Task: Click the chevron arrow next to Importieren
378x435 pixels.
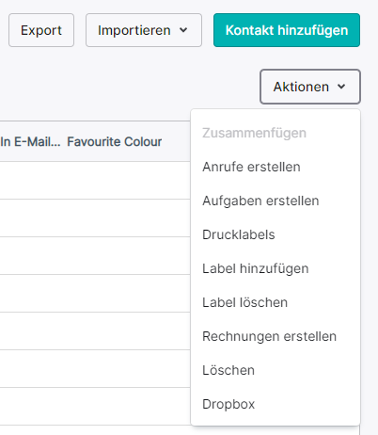Action: pyautogui.click(x=183, y=30)
